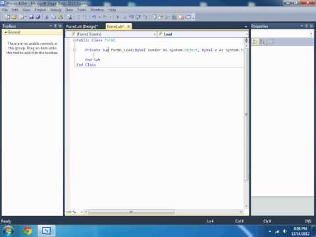The width and height of the screenshot is (316, 237).
Task: Open Google Chrome from the taskbar
Action: 28,231
